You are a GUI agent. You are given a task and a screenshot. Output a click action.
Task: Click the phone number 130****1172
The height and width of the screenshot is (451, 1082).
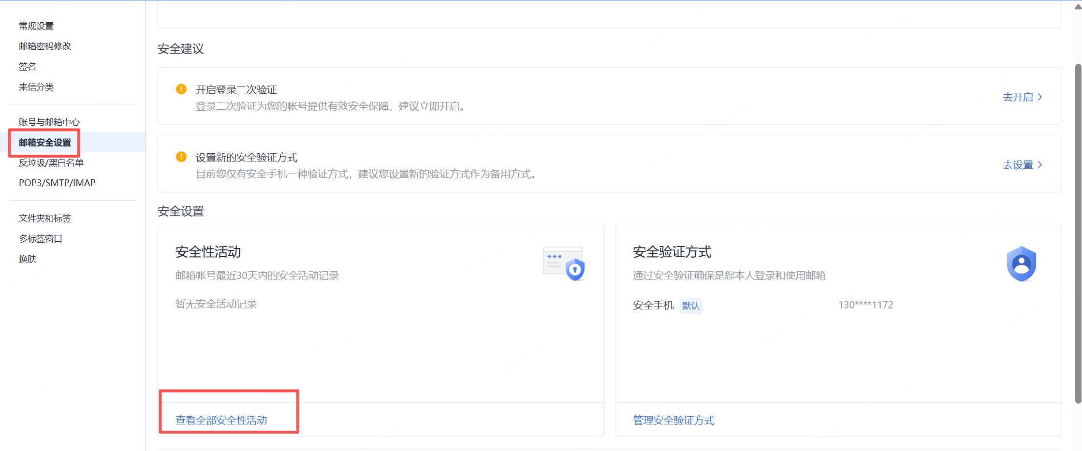coord(866,305)
